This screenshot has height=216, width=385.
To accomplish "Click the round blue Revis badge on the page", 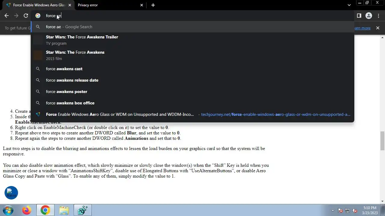I will (11, 193).
